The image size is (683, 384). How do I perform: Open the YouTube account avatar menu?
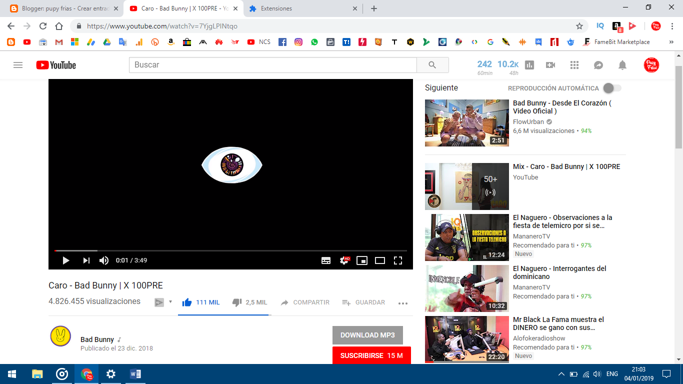click(x=651, y=65)
